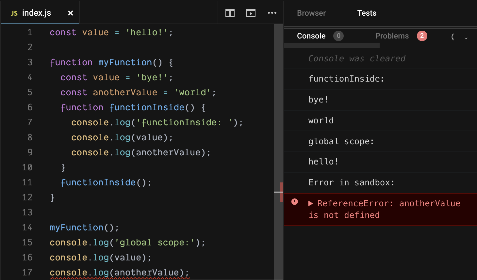Open the Problems tab
Viewport: 477px width, 280px height.
point(392,36)
